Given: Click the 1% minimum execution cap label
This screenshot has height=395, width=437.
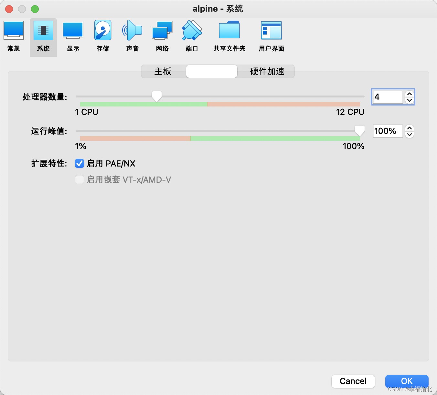Looking at the screenshot, I should click(x=80, y=146).
